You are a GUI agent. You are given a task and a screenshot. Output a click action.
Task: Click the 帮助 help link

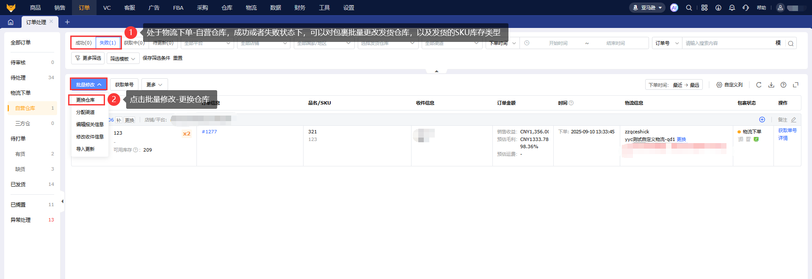[761, 8]
